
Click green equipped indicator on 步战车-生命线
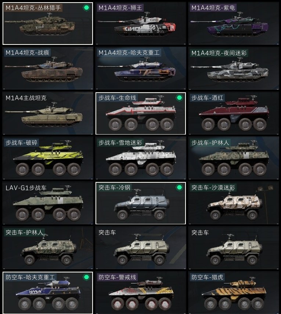click(x=179, y=98)
